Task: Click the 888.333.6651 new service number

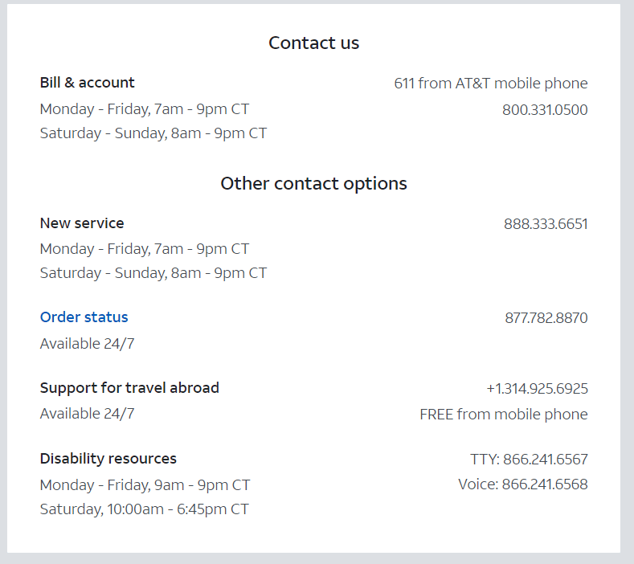Action: tap(546, 224)
